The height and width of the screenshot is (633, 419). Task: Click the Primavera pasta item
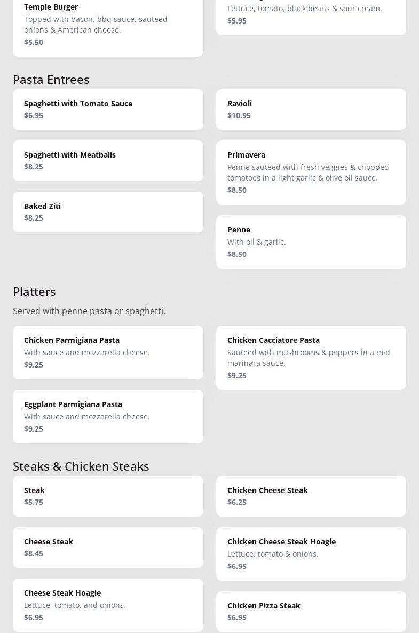(x=311, y=172)
